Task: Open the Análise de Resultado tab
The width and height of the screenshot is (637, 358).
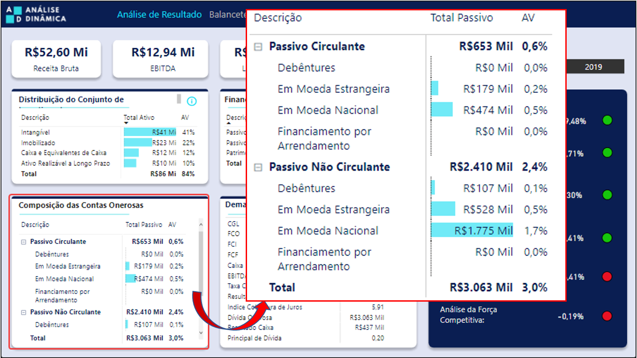Action: 160,14
